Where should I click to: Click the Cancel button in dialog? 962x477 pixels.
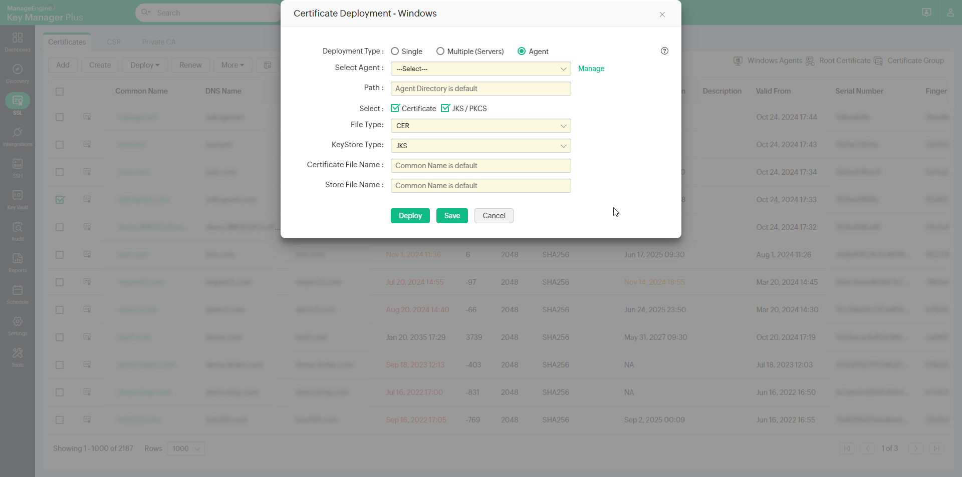tap(494, 216)
